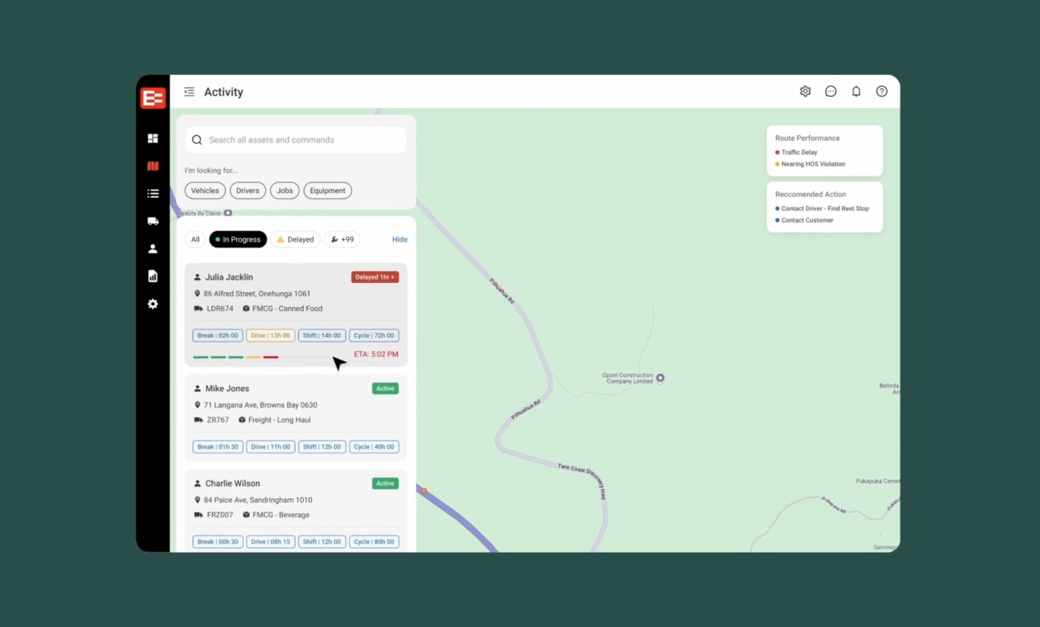Click the Shift 14h 00 tag
The height and width of the screenshot is (627, 1040).
click(x=322, y=336)
